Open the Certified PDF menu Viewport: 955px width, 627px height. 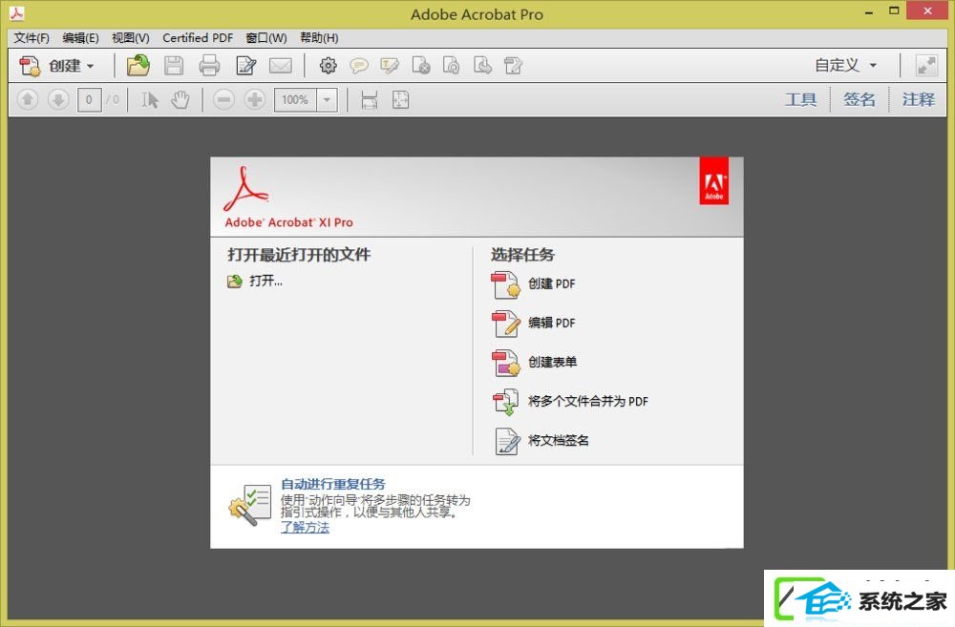click(198, 38)
